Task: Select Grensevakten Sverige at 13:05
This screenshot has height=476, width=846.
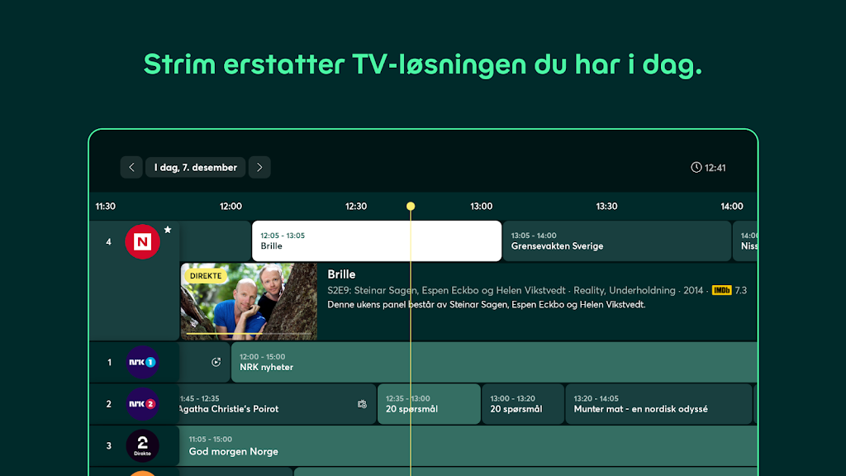Action: coord(616,240)
